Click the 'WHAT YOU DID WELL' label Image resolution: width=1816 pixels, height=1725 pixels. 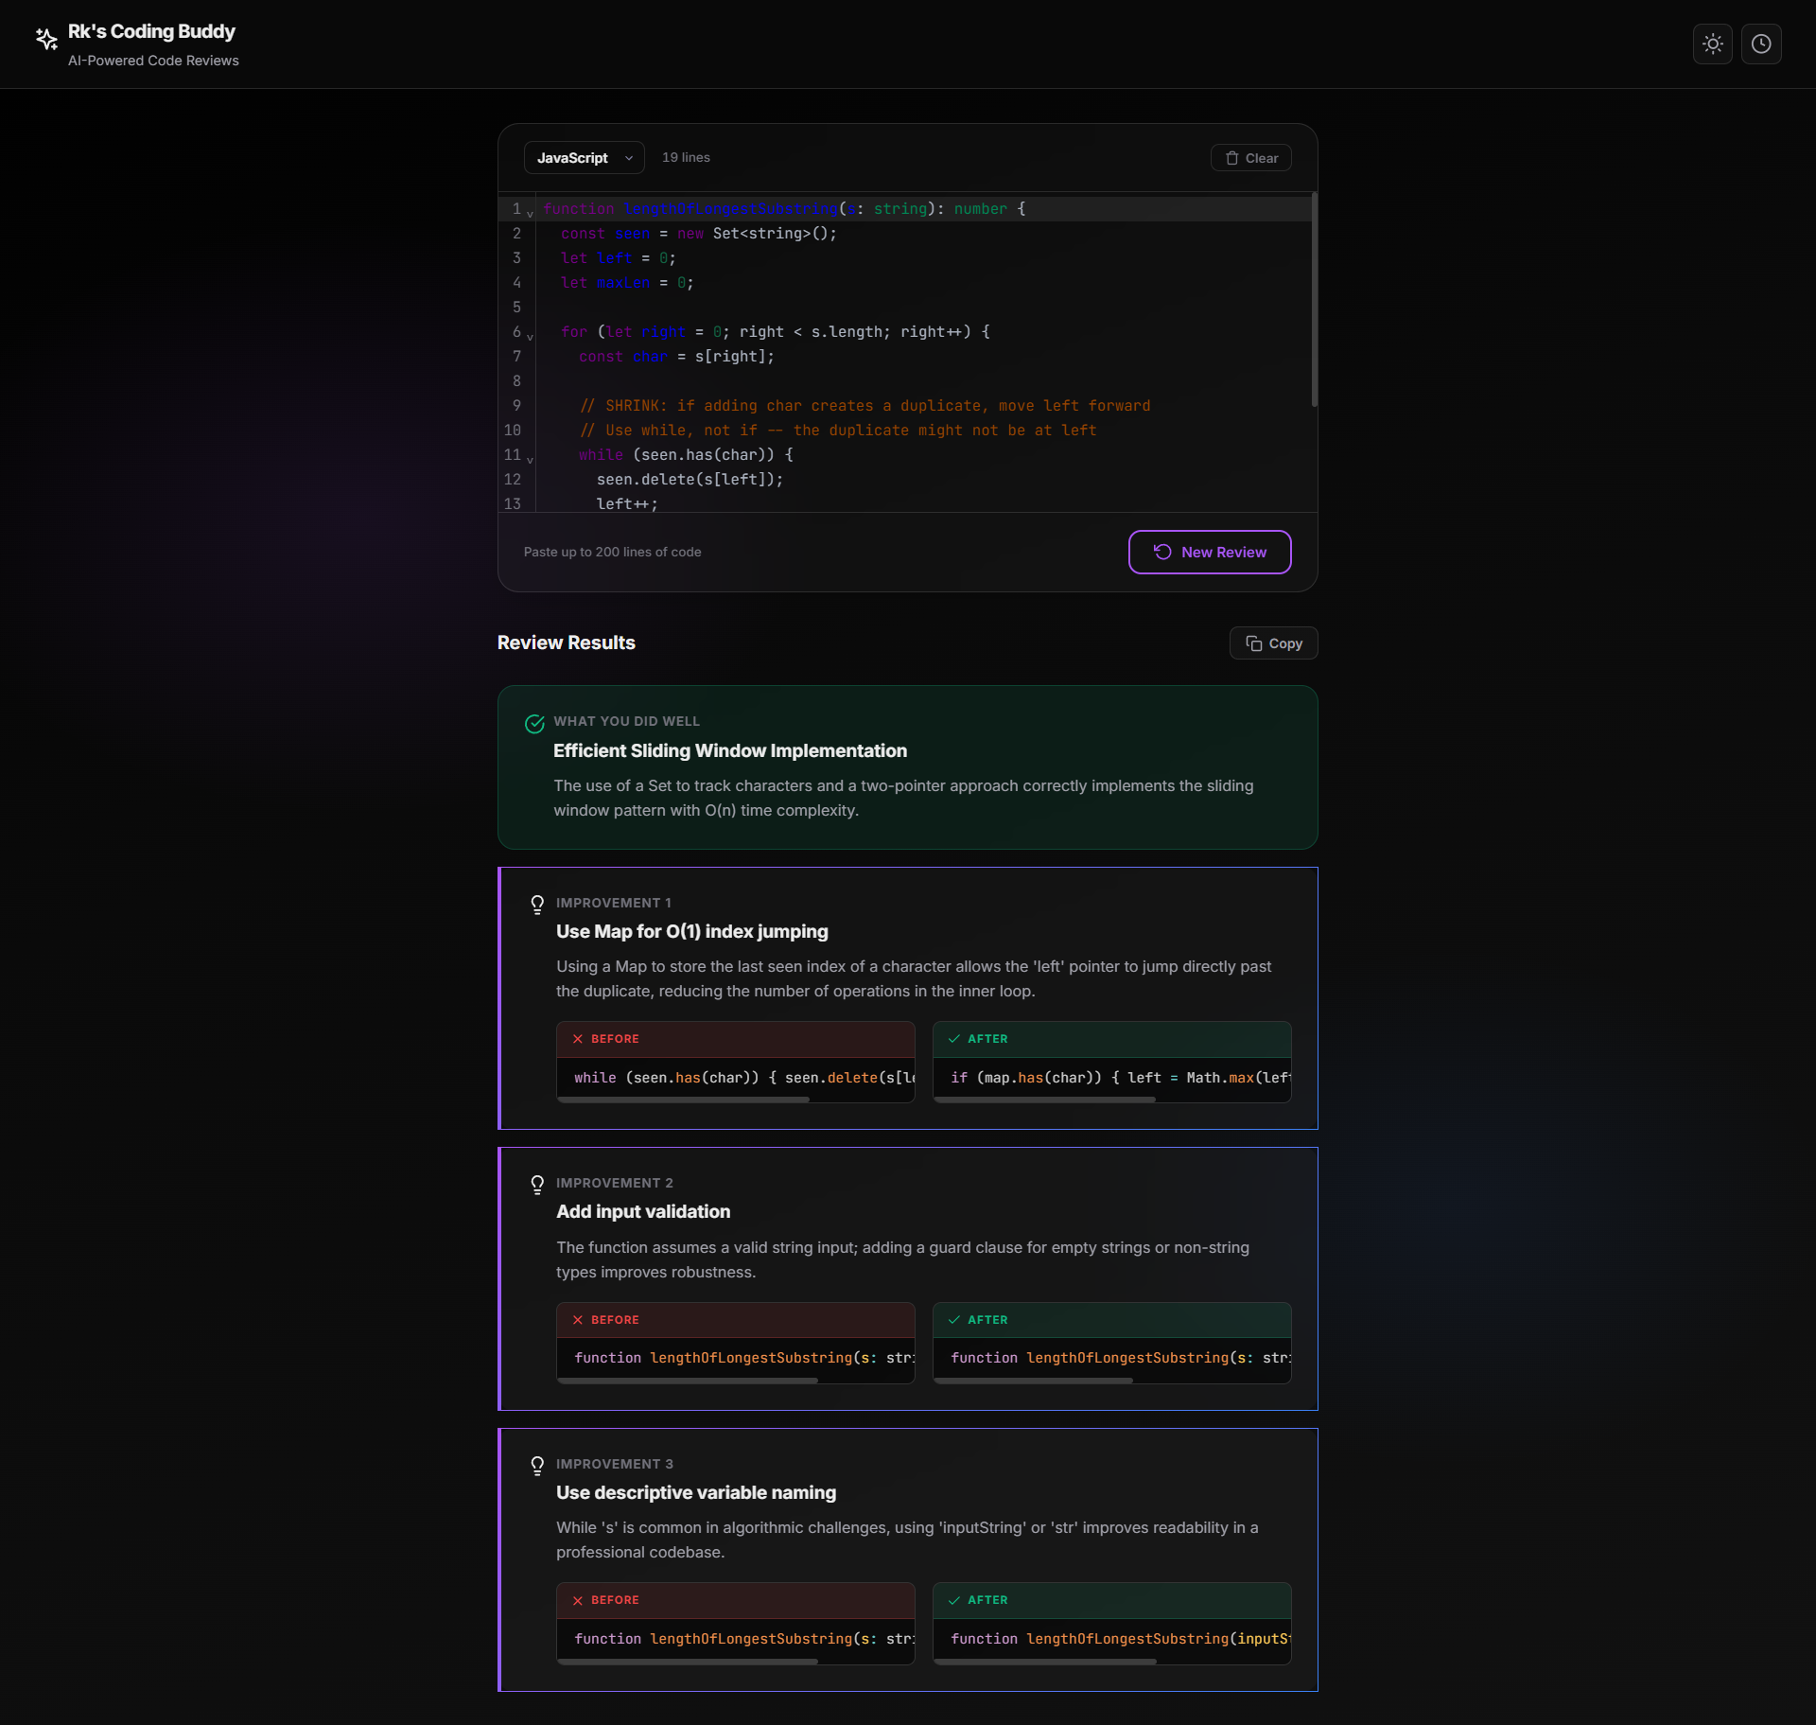pyautogui.click(x=626, y=721)
